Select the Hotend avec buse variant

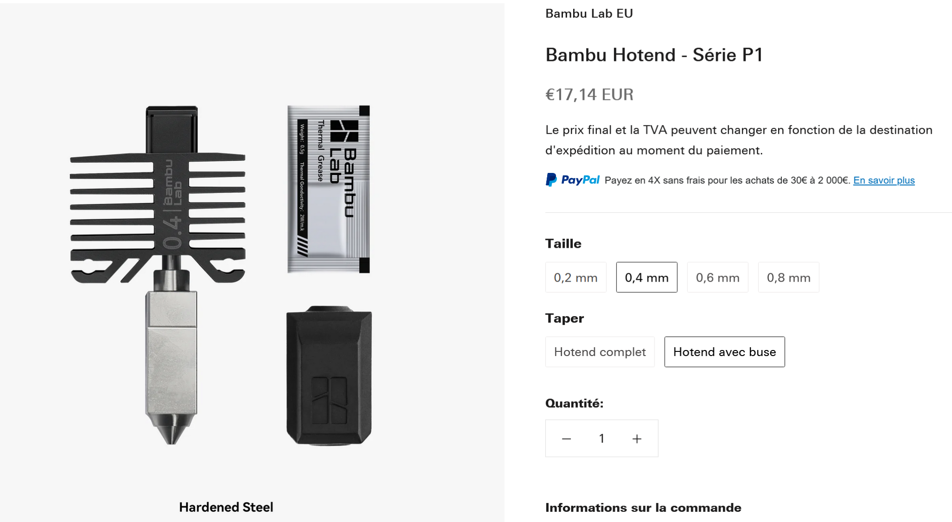pos(724,352)
